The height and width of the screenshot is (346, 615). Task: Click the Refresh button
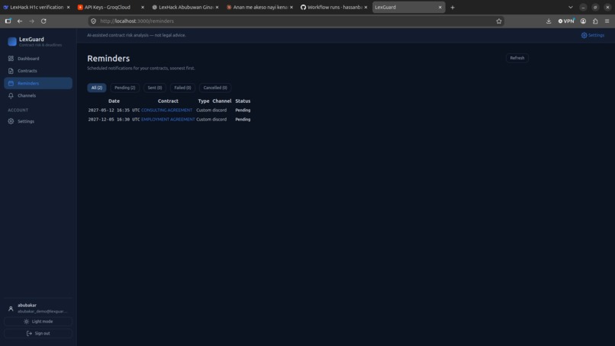click(517, 58)
